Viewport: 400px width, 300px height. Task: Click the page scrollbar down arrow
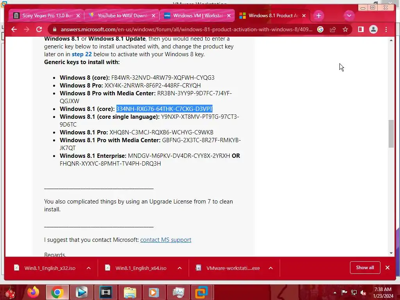click(x=391, y=253)
